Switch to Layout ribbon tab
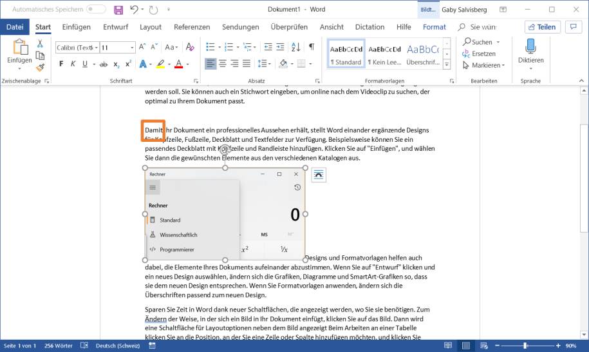 pyautogui.click(x=150, y=26)
